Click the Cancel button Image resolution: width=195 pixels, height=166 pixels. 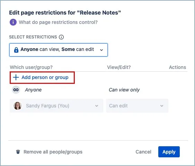(x=143, y=152)
